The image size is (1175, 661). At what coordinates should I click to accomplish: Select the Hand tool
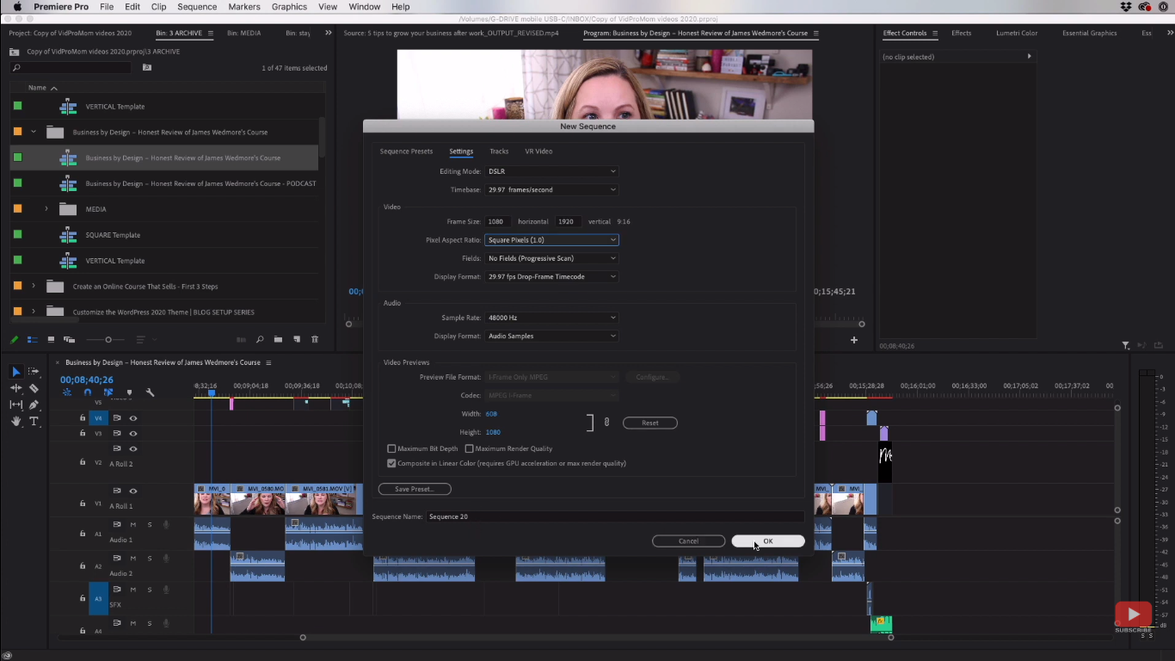(16, 420)
